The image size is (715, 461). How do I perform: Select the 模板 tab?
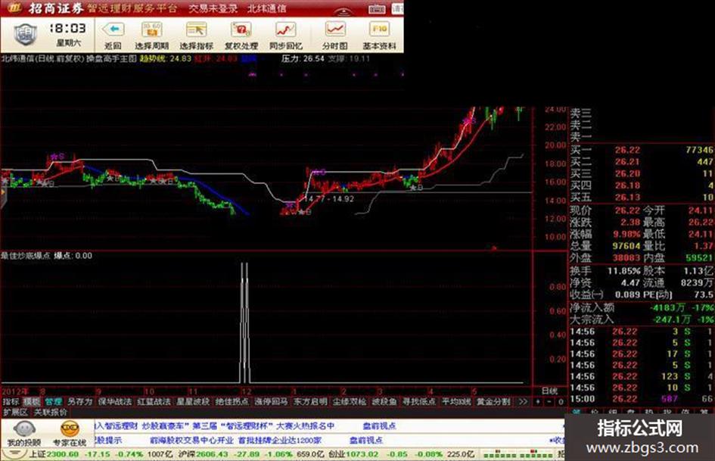tap(32, 402)
